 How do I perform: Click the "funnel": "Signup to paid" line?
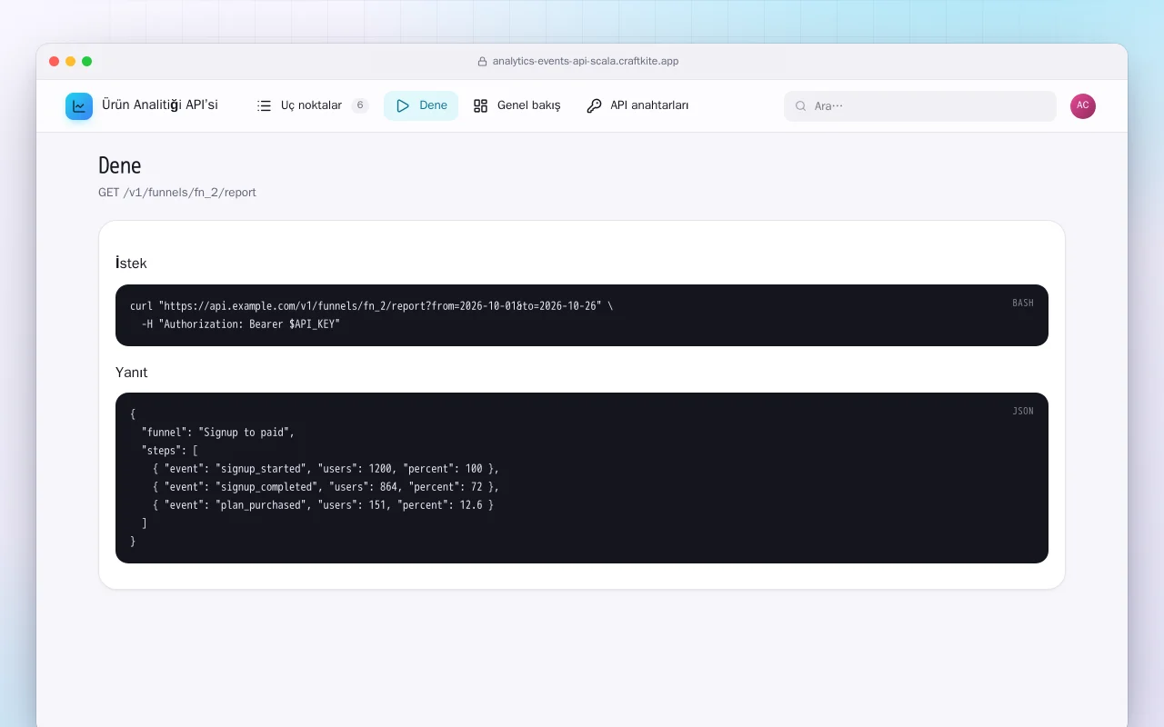point(218,433)
